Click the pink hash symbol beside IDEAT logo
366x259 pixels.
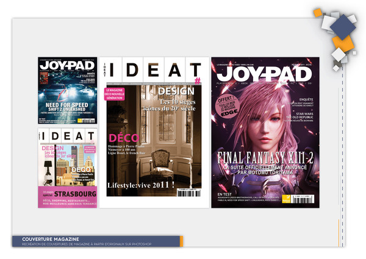pos(198,81)
